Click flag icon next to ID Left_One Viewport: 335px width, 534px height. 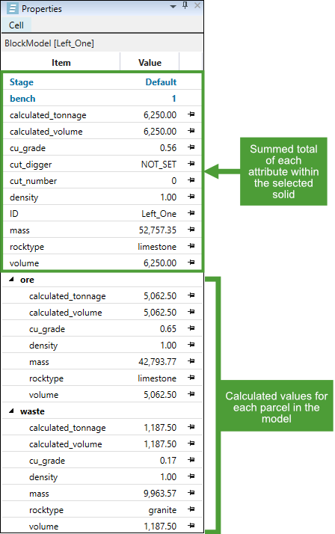coord(191,213)
